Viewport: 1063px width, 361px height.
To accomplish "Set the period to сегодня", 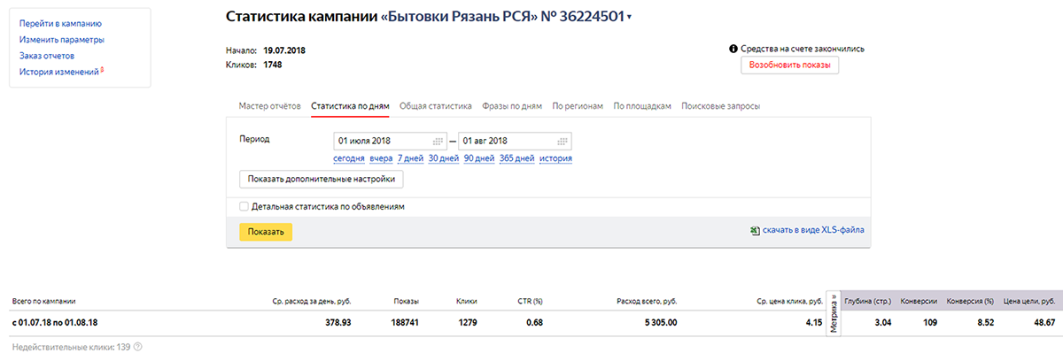I will click(349, 158).
